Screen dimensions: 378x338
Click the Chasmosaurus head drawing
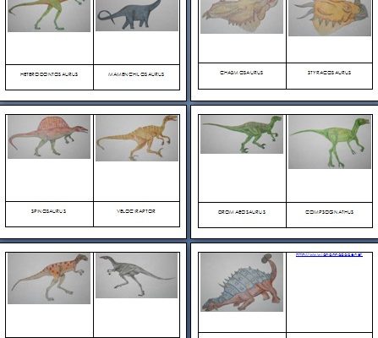coord(242,17)
